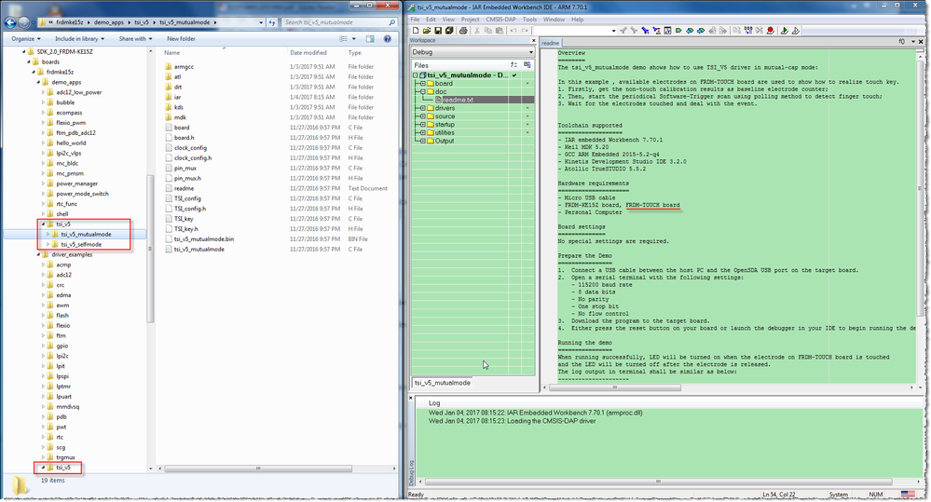Click the Toggle Breakpoint red dot icon
This screenshot has height=502, width=931.
770,30
